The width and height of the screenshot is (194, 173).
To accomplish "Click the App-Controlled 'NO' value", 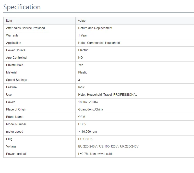I will tap(80, 58).
